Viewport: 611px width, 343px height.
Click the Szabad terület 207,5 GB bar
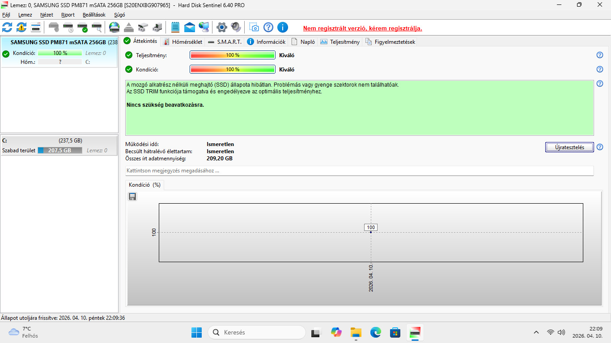coord(60,151)
